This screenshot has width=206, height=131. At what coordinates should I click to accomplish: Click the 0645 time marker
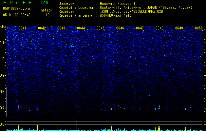tap(101, 28)
